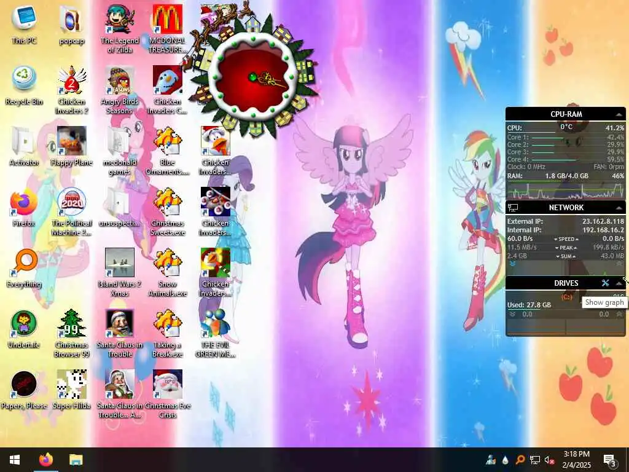Select the McDonald Treasure shortcut icon
629x472 pixels.
pos(167,29)
